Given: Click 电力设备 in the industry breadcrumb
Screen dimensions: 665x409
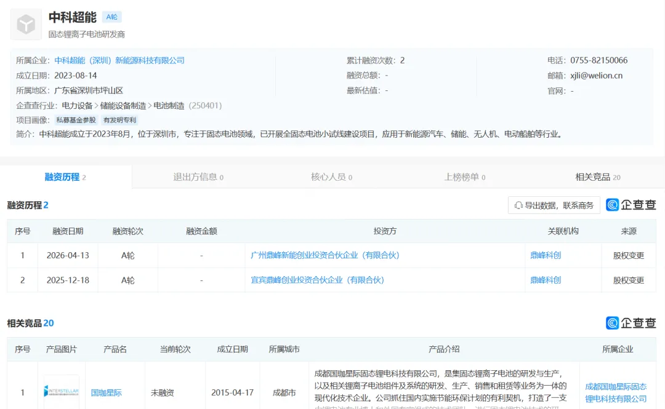Looking at the screenshot, I should coord(77,106).
